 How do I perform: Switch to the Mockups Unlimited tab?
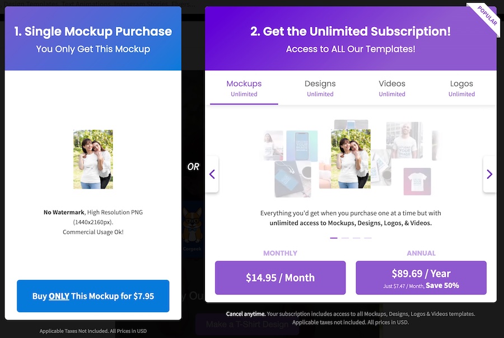pyautogui.click(x=244, y=88)
